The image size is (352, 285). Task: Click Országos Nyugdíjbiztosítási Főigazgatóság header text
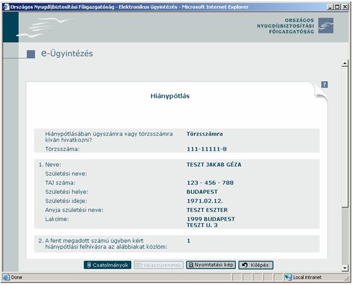coord(286,26)
